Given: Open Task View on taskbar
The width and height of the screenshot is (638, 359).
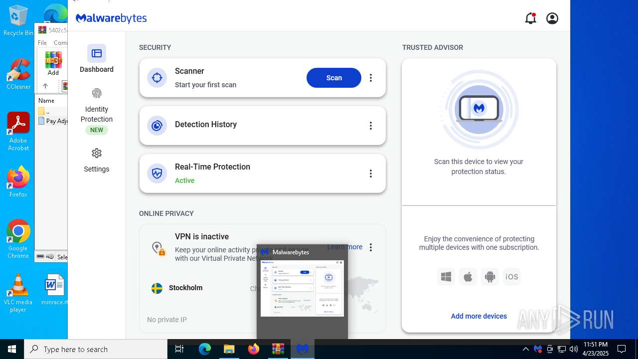Looking at the screenshot, I should click(x=179, y=349).
